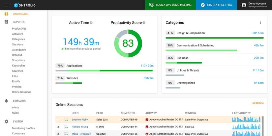Click compass icon in Start a Free Trial button
The width and height of the screenshot is (272, 136).
[x=203, y=5]
